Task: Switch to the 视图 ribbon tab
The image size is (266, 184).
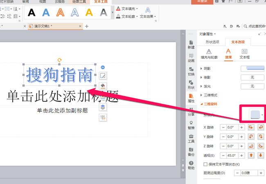Action: 43,2
